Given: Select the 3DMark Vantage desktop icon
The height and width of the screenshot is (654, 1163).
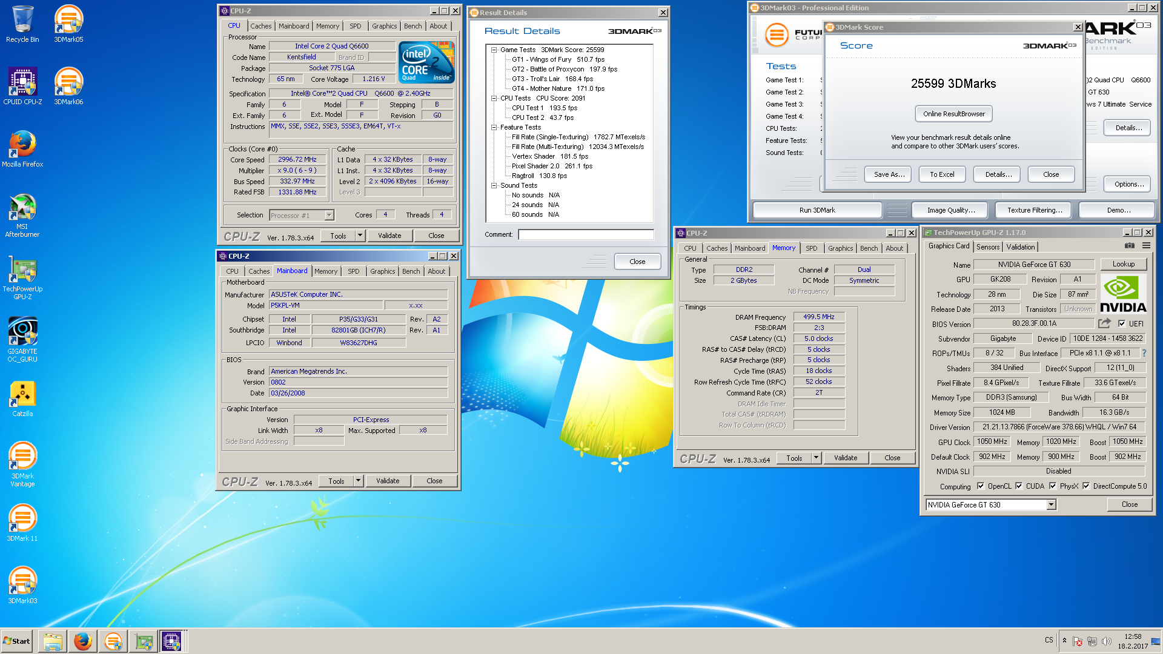Looking at the screenshot, I should [x=22, y=464].
